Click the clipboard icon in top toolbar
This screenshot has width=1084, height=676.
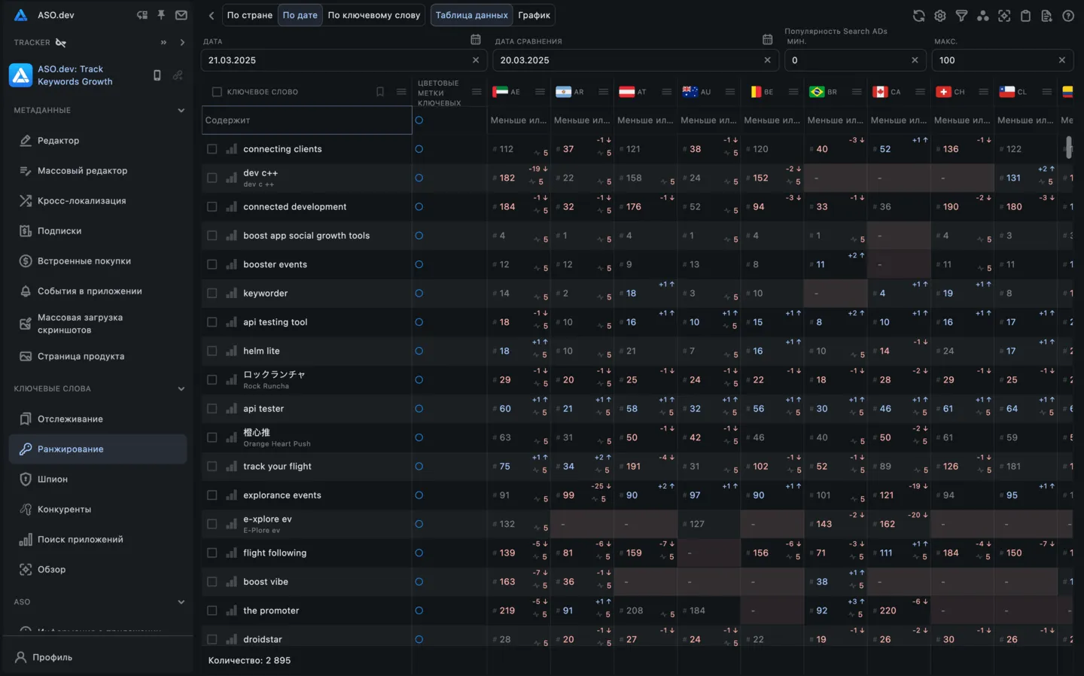[1025, 16]
